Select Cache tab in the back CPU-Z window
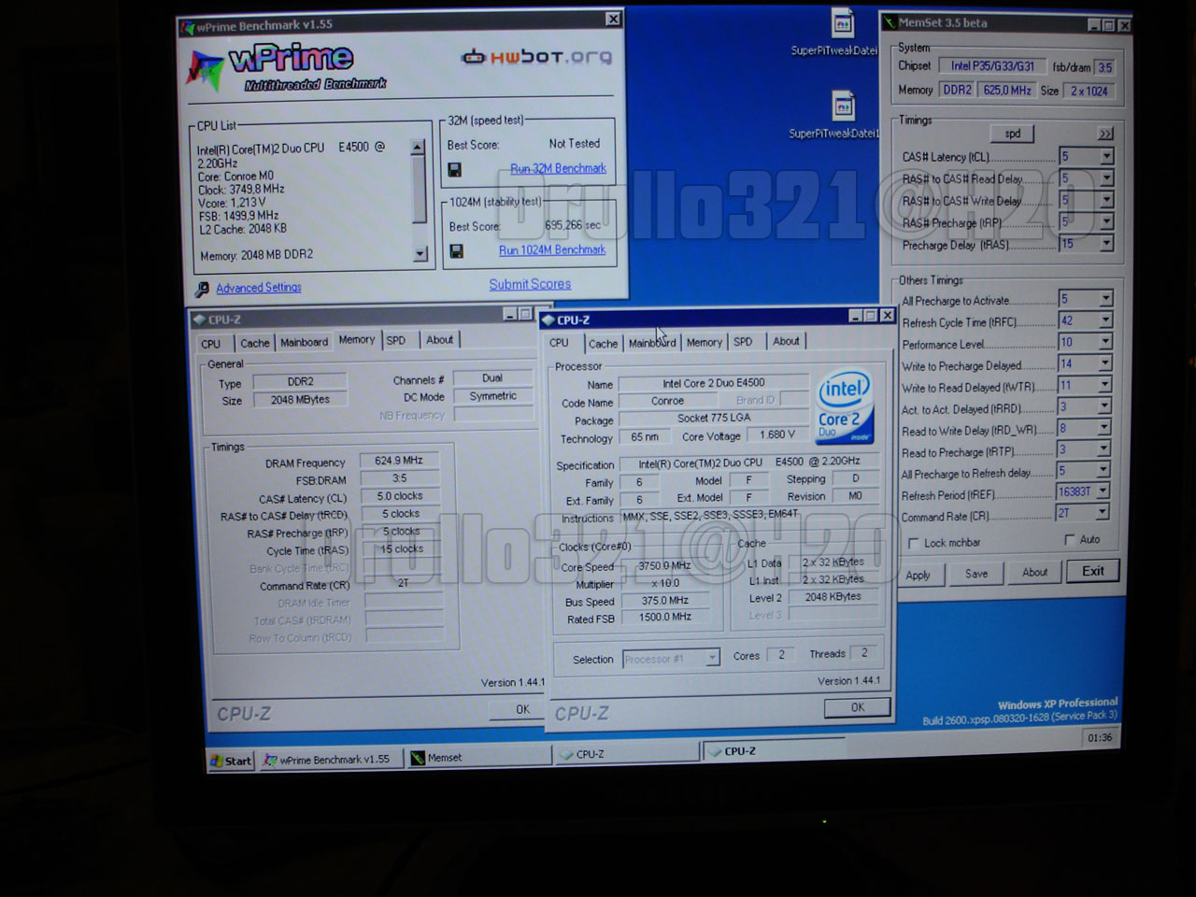Screen dimensions: 1196x897 pyautogui.click(x=254, y=343)
